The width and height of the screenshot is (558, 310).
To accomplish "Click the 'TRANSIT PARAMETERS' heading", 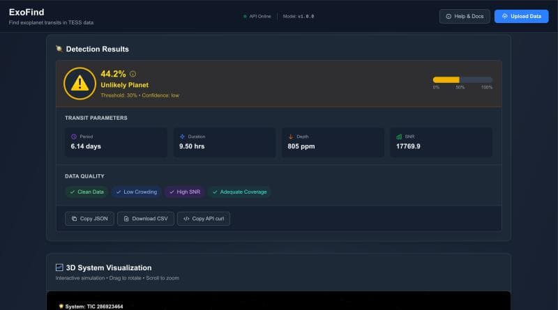I will [x=96, y=118].
